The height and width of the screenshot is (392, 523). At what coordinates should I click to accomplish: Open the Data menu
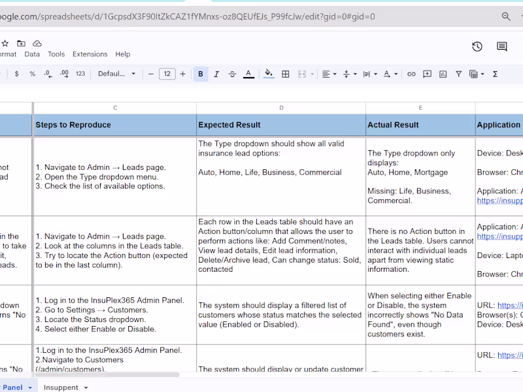[x=32, y=54]
